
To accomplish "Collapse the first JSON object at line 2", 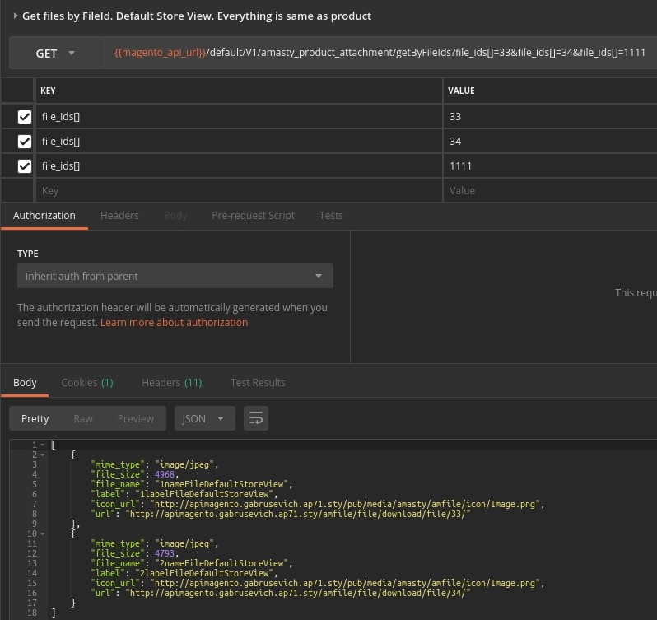I will tap(43, 455).
